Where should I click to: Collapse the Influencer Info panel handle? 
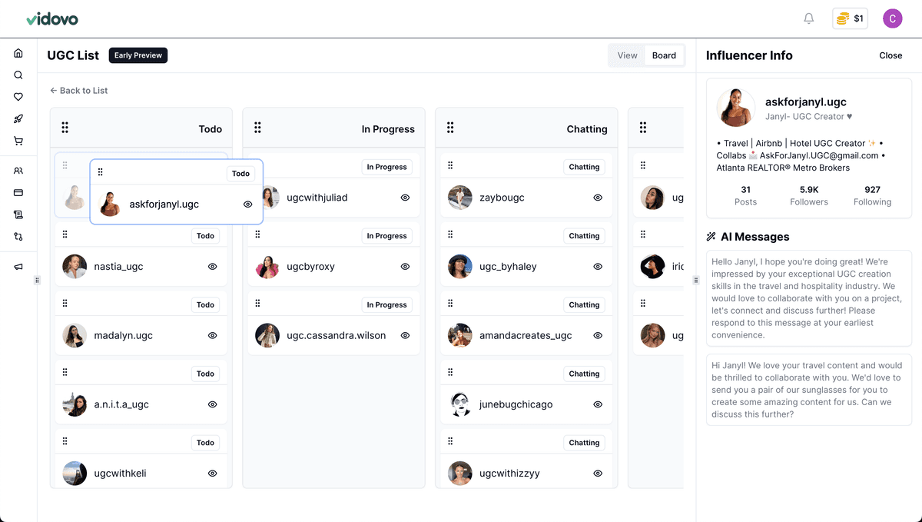click(x=696, y=280)
